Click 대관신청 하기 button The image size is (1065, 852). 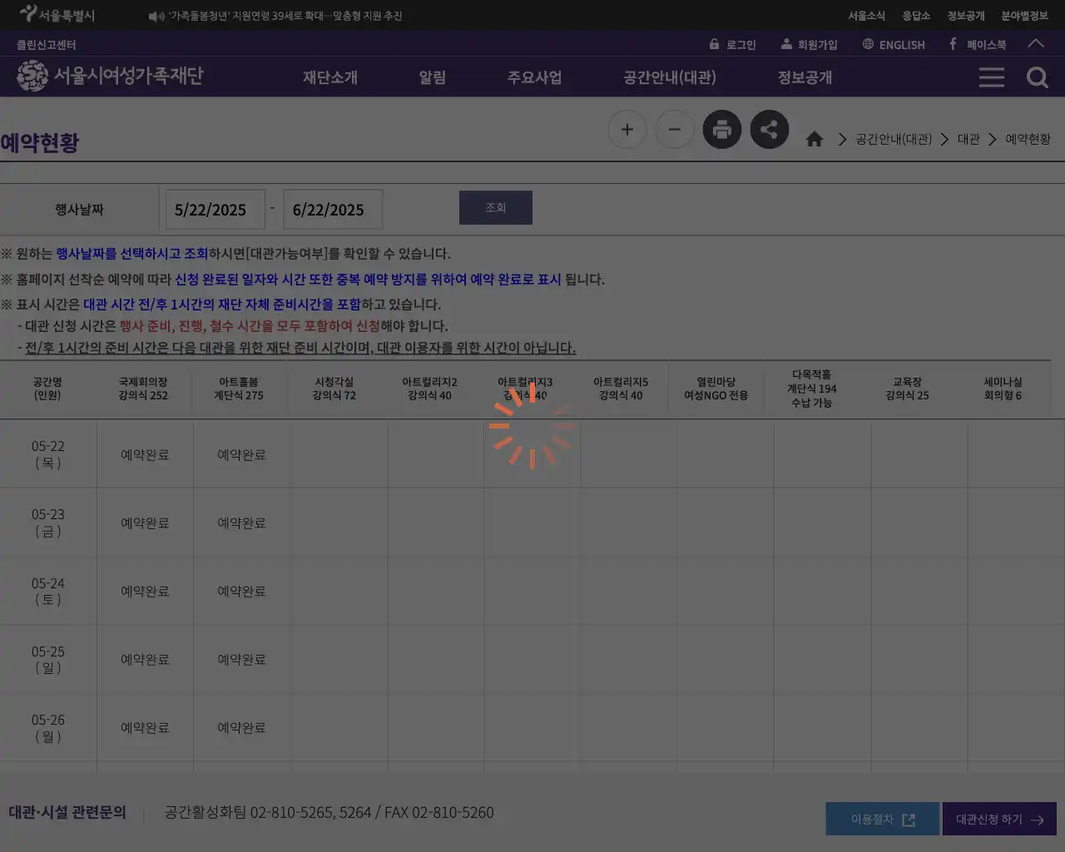point(999,819)
